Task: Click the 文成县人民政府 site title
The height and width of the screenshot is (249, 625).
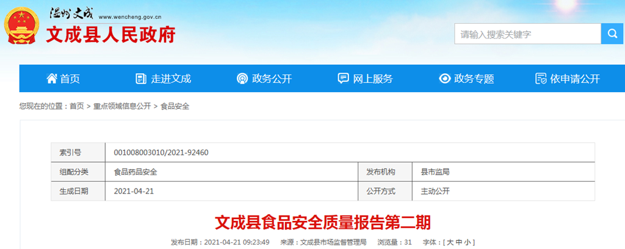Action: tap(111, 35)
